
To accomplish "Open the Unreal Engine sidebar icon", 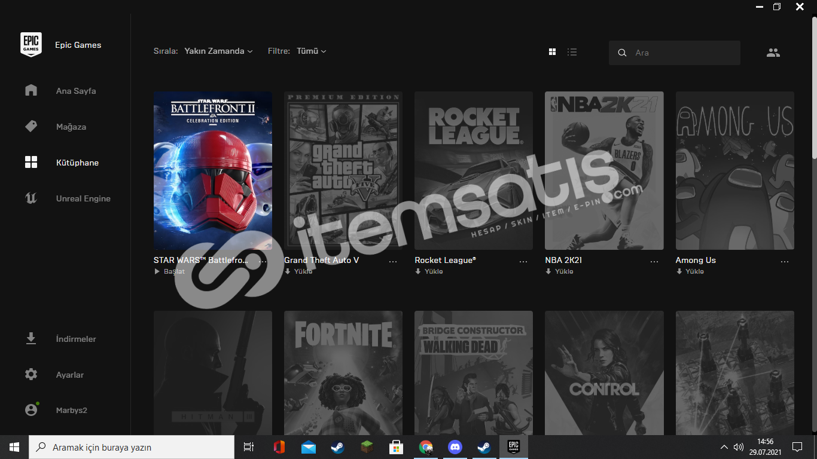I will [31, 198].
